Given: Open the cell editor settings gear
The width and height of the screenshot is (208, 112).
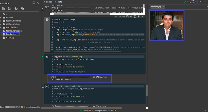Looking at the screenshot, I should [x=131, y=16].
